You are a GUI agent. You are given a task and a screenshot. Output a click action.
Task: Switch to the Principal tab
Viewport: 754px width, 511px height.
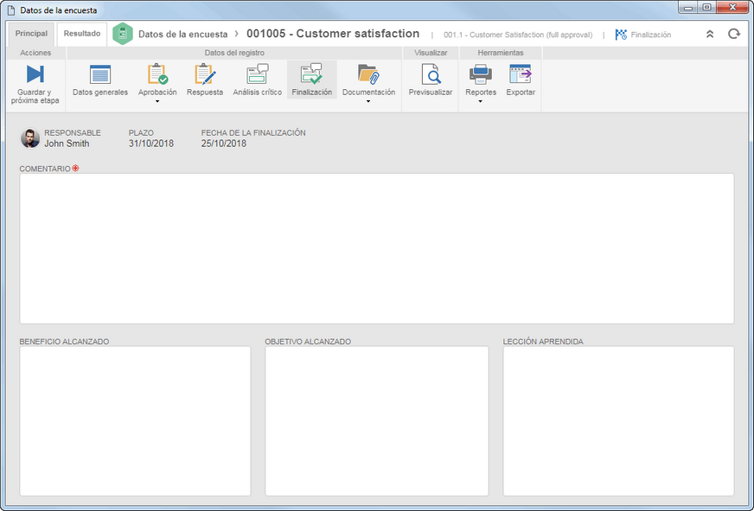tap(31, 34)
